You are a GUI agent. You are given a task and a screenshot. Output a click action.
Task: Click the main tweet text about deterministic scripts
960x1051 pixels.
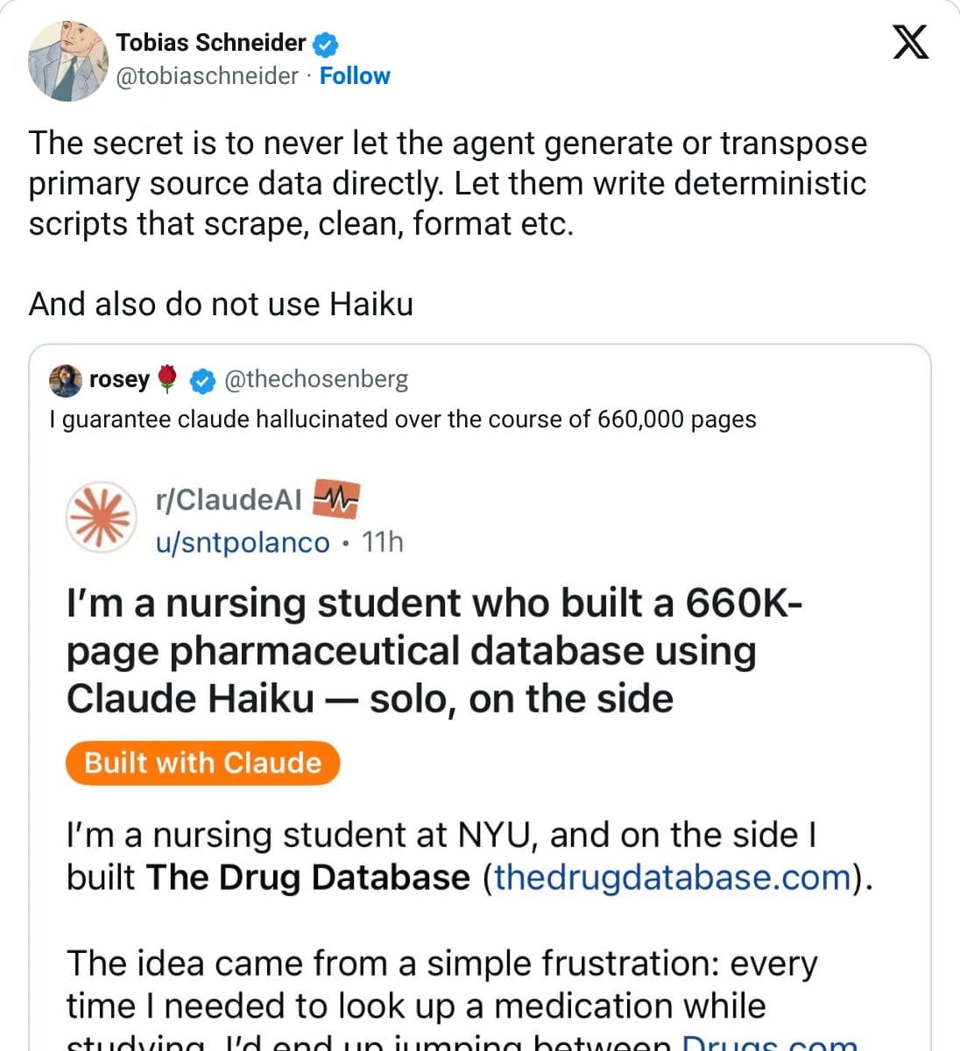pyautogui.click(x=448, y=183)
